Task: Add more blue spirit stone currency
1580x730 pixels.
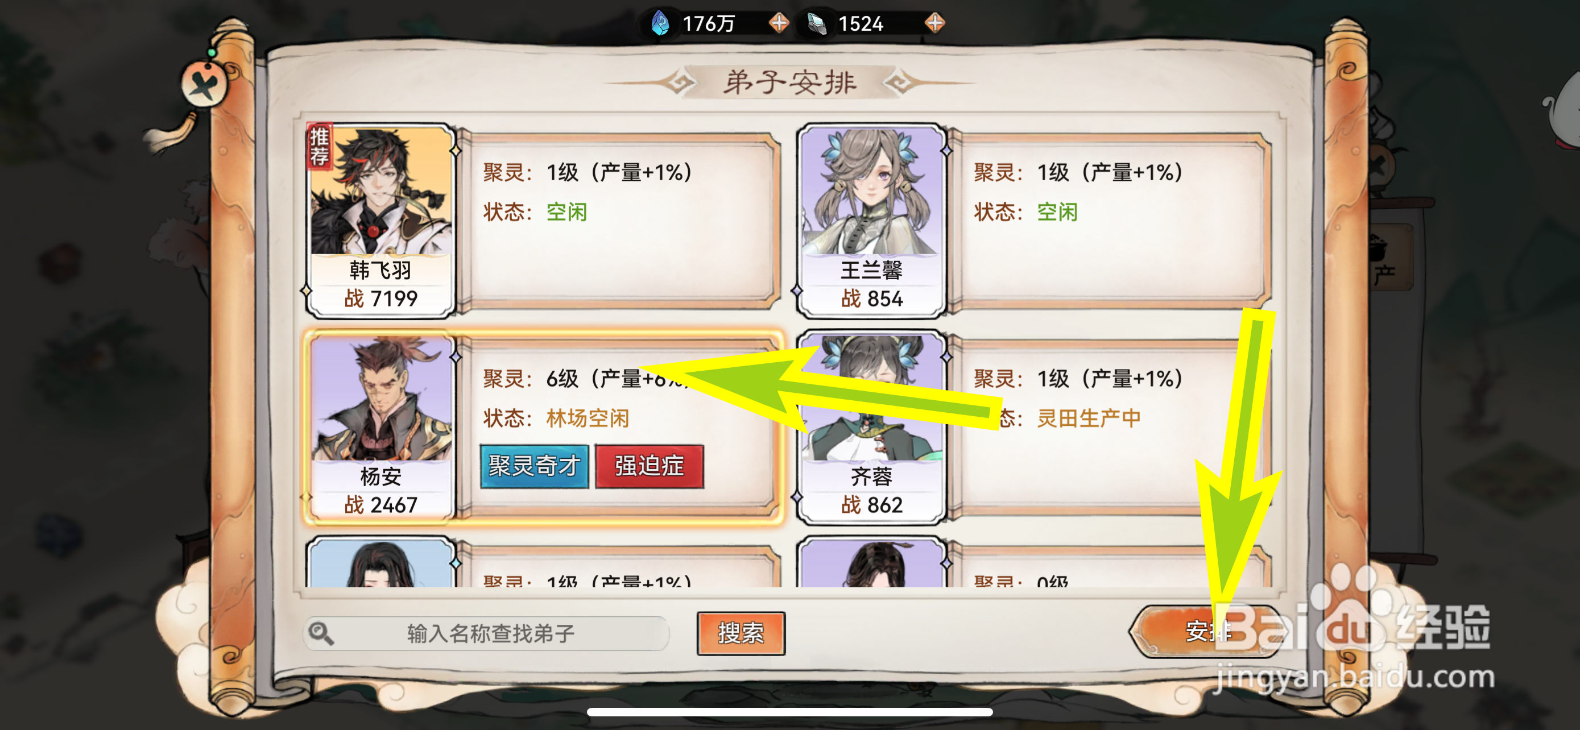Action: coord(779,23)
